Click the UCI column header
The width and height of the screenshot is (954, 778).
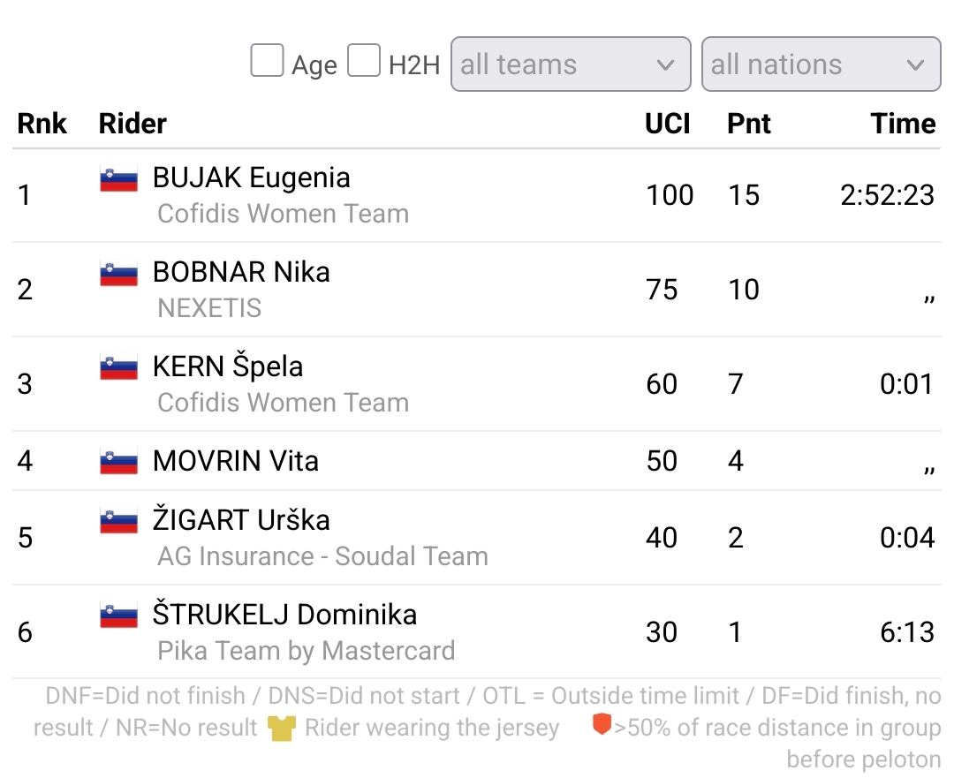667,124
